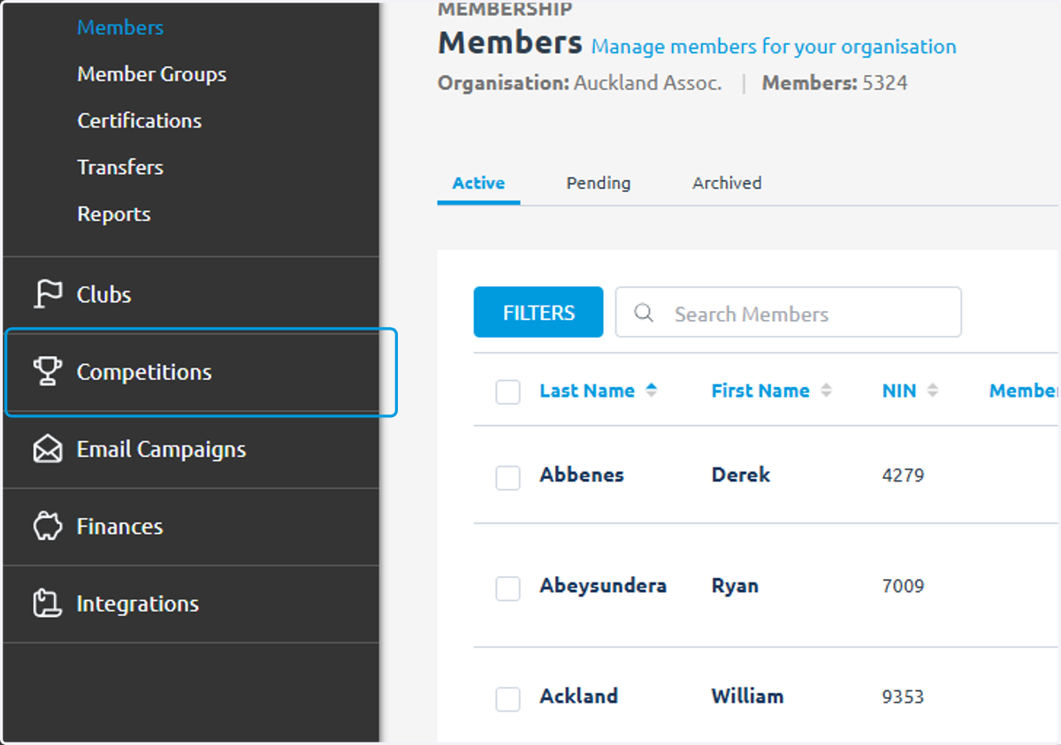Viewport: 1061px width, 745px height.
Task: Click 'Manage members for your organisation' subtitle
Action: pyautogui.click(x=774, y=47)
